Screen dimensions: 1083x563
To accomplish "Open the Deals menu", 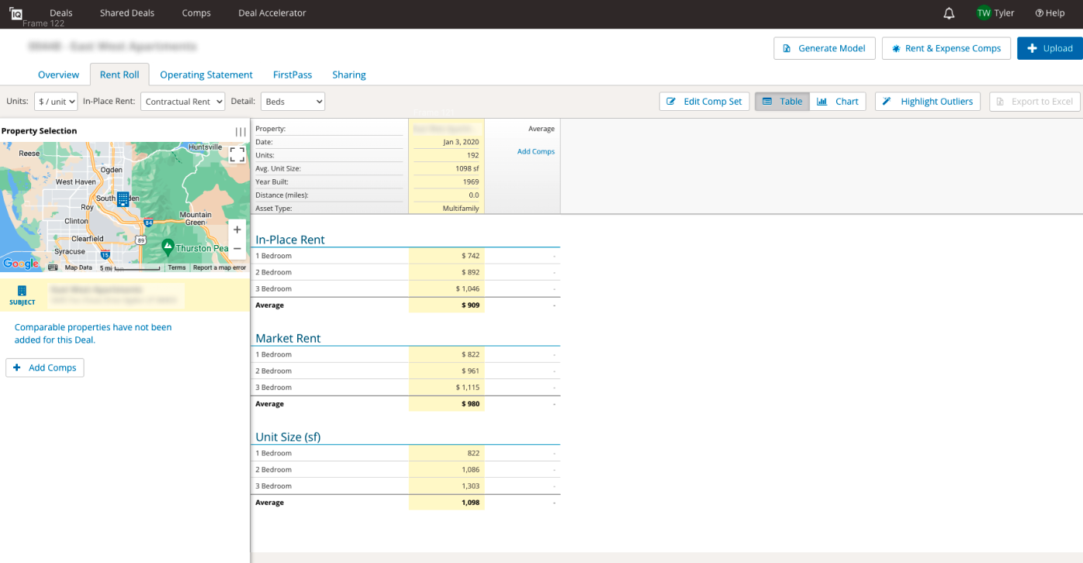I will (61, 13).
